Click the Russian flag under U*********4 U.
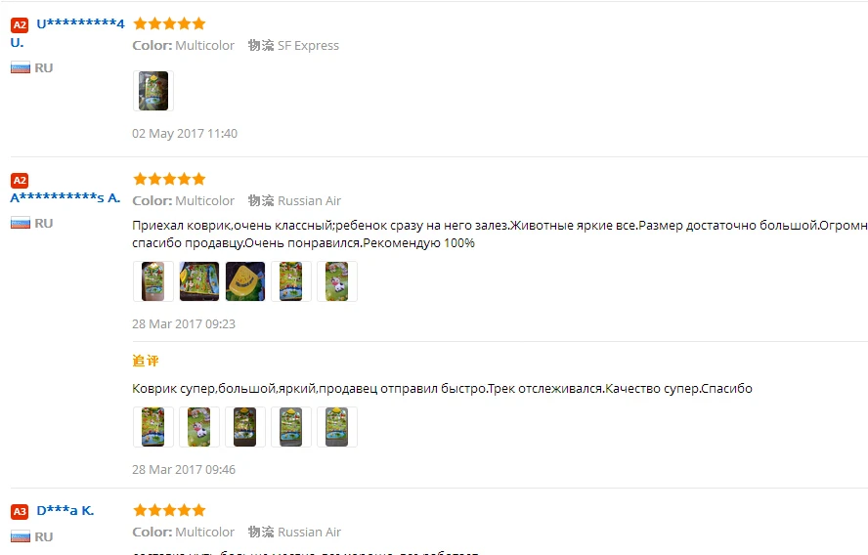Viewport: 868px width, 555px height. [21, 68]
